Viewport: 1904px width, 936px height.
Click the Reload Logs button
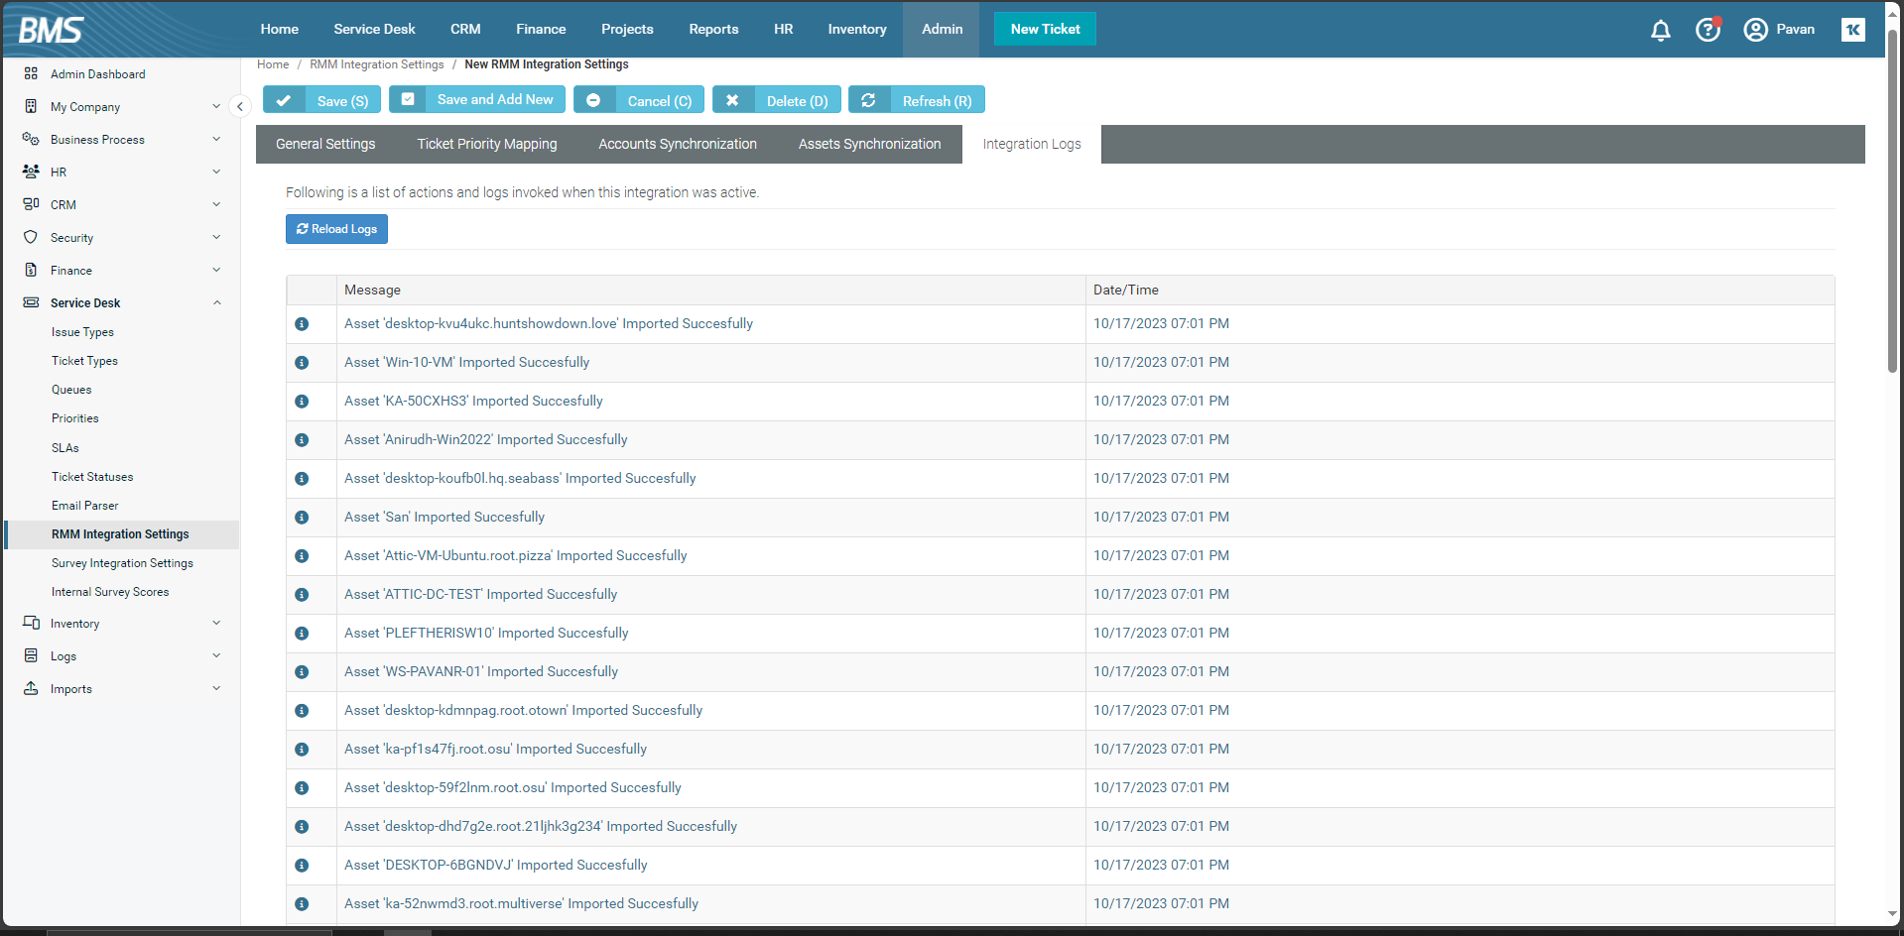pyautogui.click(x=336, y=229)
